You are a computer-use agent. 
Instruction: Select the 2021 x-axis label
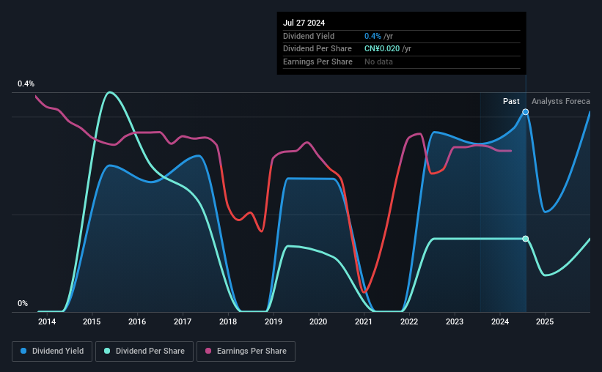(364, 321)
